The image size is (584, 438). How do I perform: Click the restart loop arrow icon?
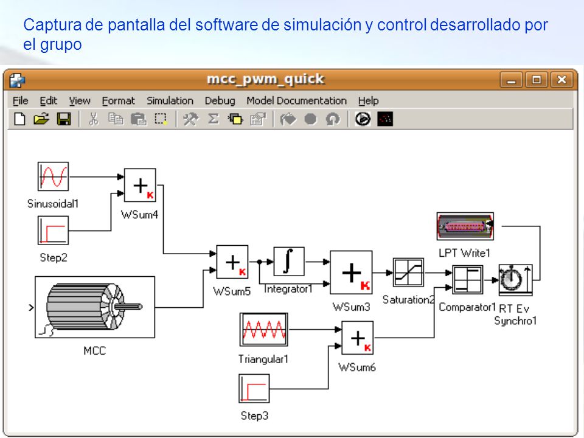tap(333, 119)
